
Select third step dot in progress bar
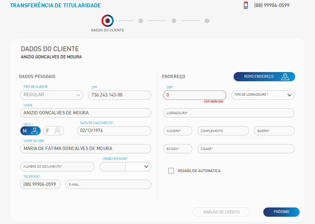[174, 21]
